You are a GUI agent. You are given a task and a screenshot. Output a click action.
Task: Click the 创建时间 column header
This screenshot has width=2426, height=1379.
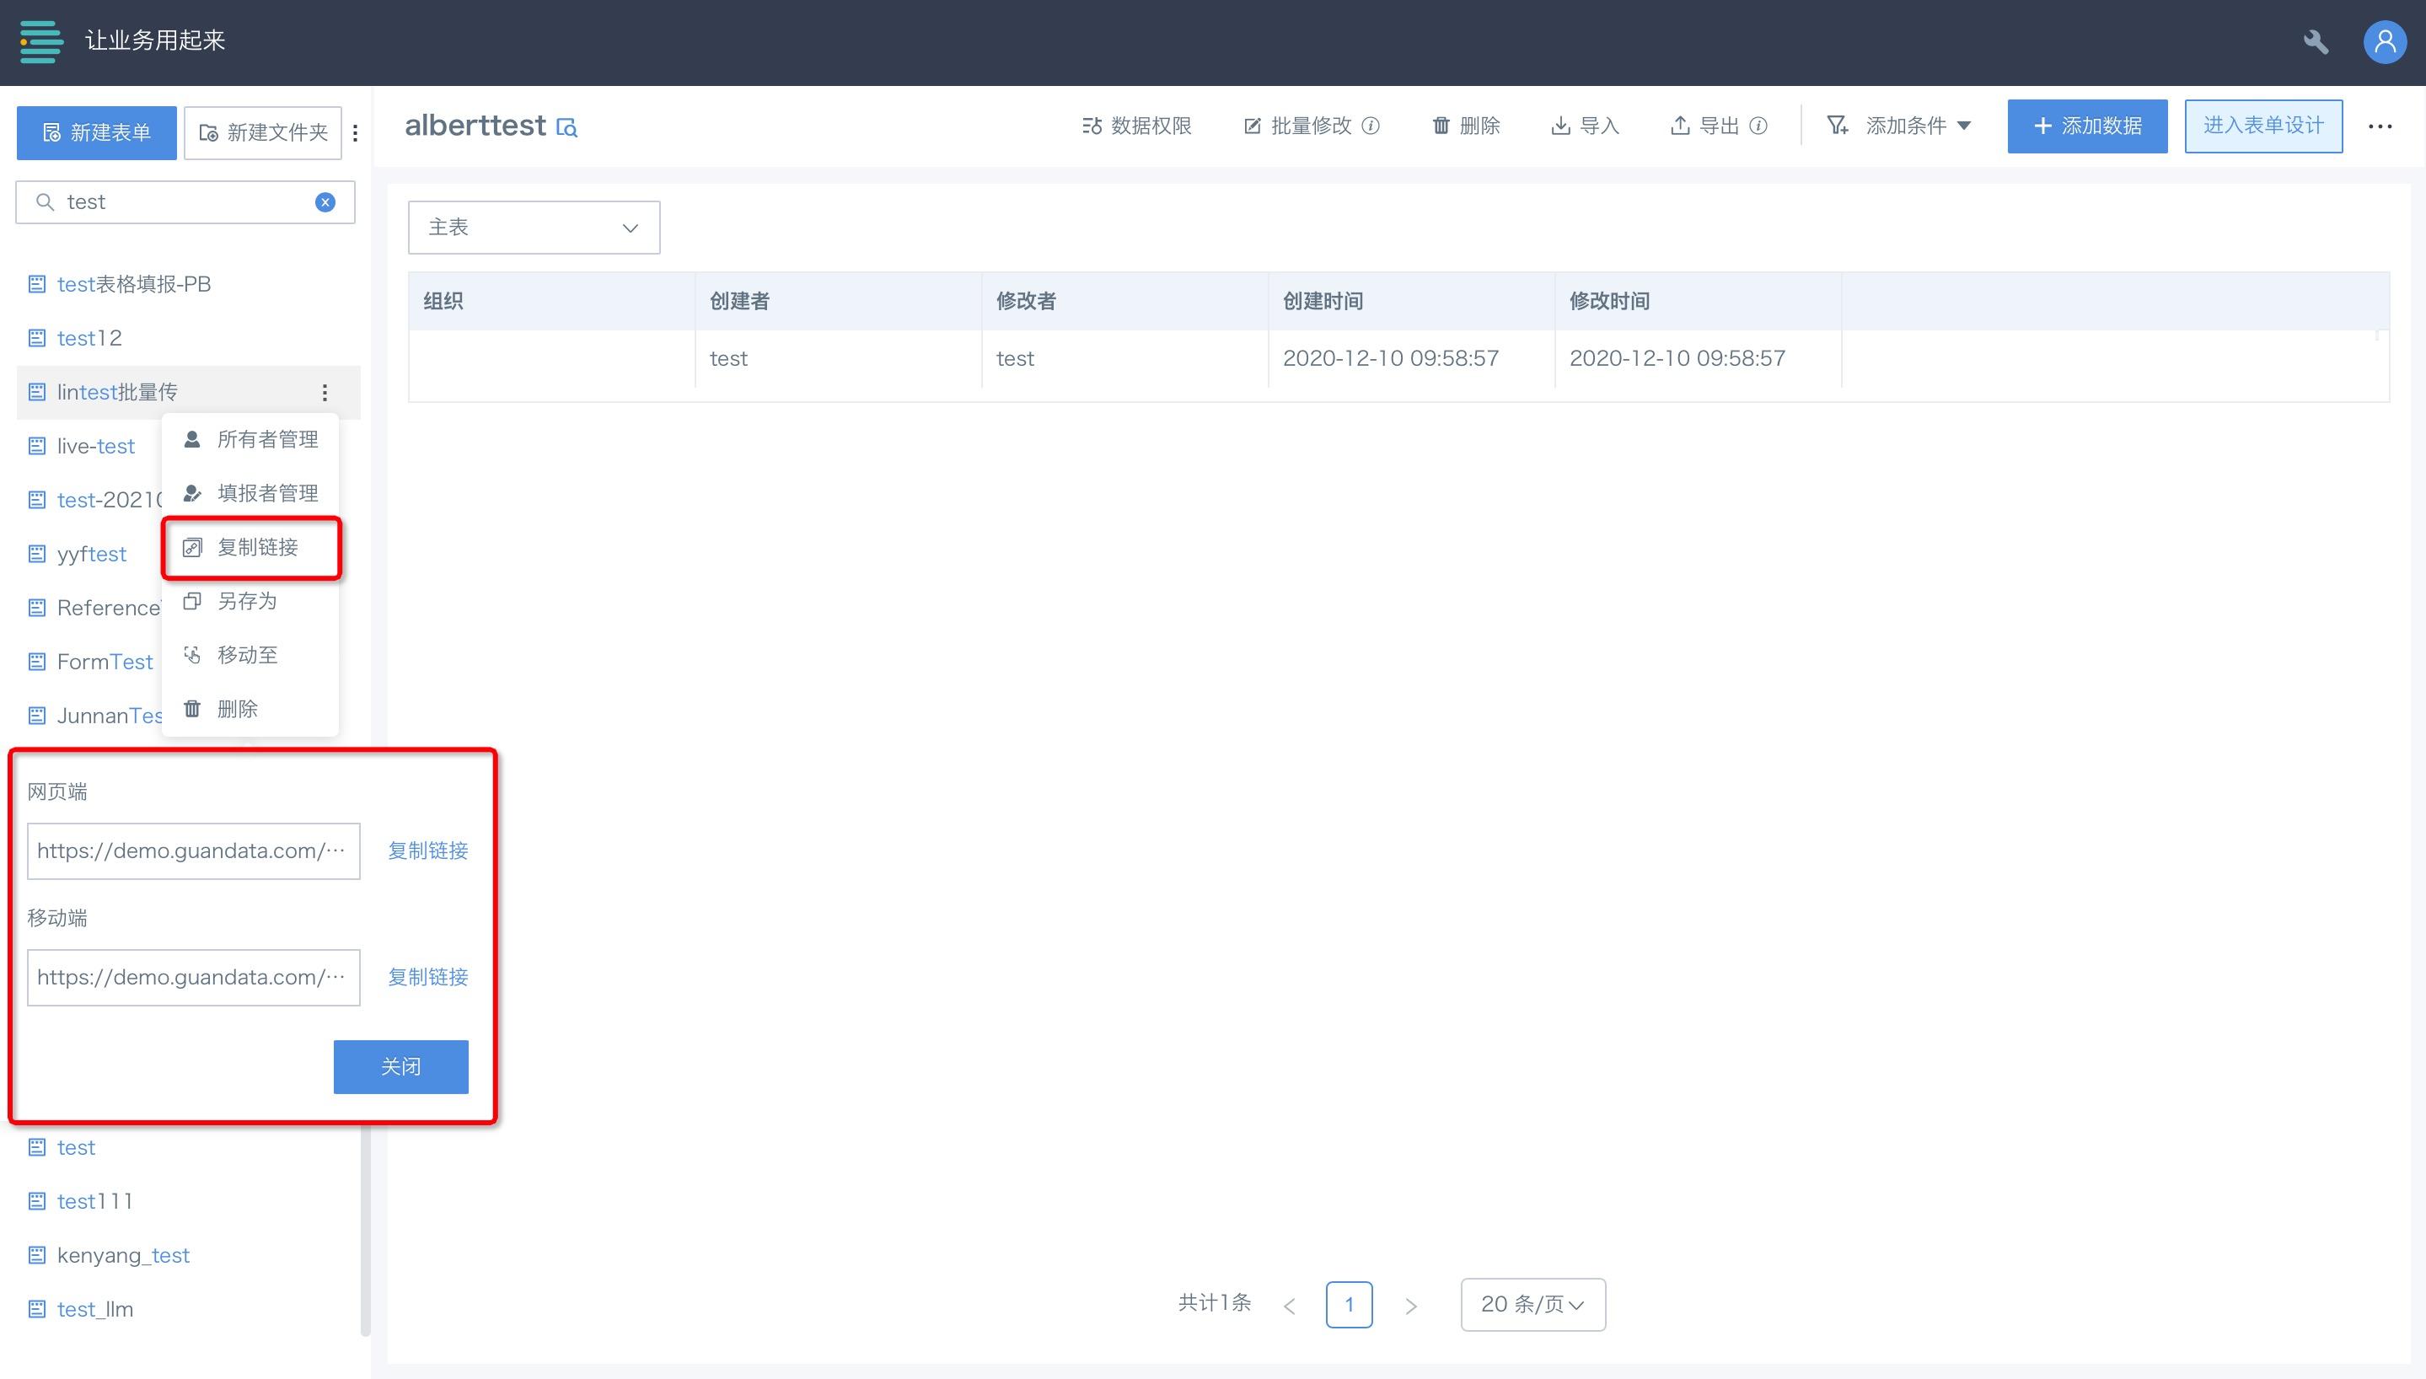(1411, 301)
